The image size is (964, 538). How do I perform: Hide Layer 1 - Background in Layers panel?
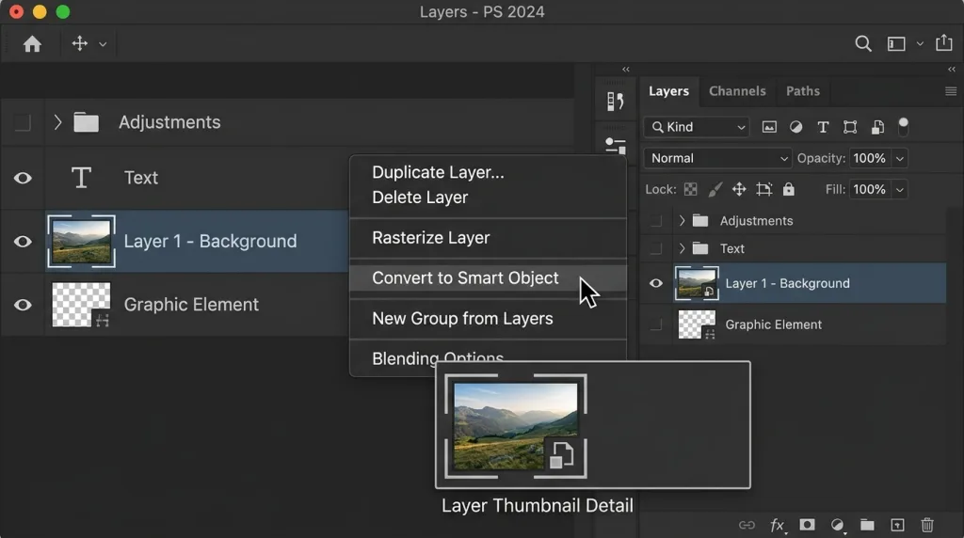tap(656, 283)
